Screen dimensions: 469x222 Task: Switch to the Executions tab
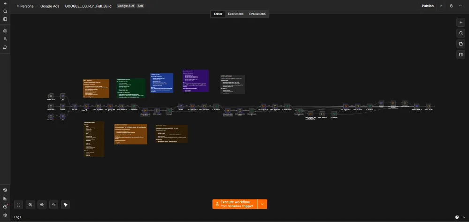(x=236, y=14)
